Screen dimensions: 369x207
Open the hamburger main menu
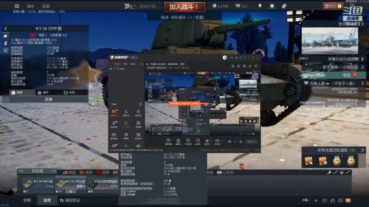(17, 6)
